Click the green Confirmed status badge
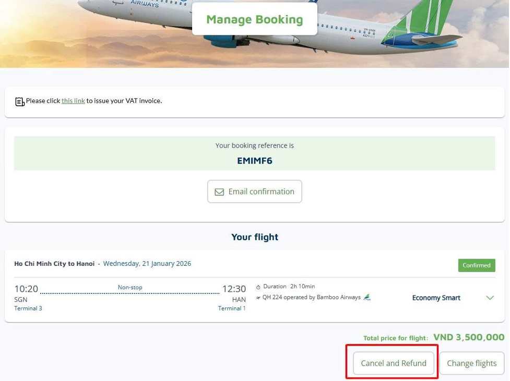This screenshot has height=381, width=510. 476,265
